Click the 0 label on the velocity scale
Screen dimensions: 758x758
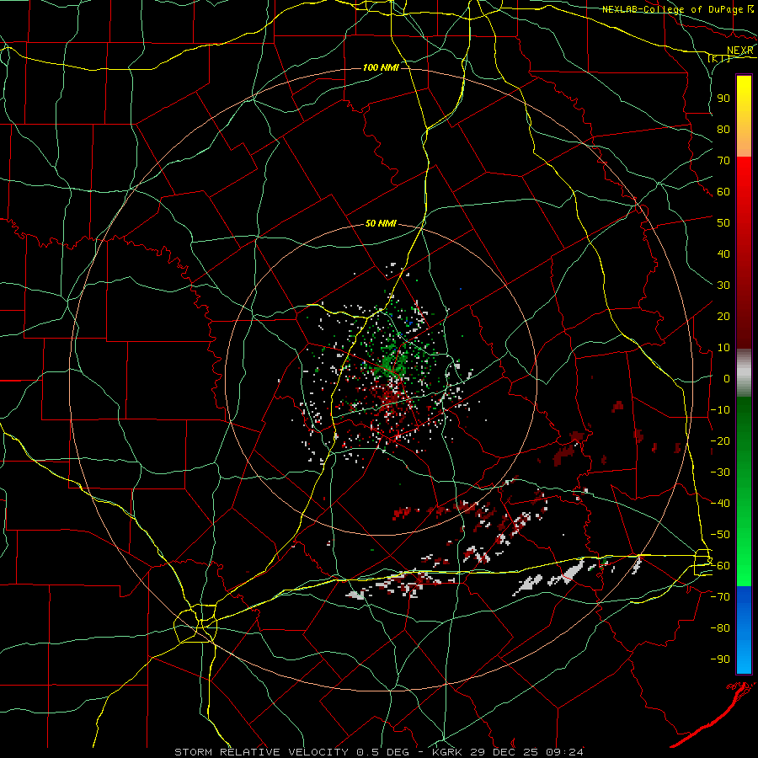[x=727, y=378]
